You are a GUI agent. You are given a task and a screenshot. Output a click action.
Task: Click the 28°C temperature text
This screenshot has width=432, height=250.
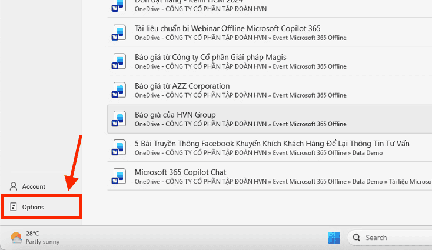(32, 234)
